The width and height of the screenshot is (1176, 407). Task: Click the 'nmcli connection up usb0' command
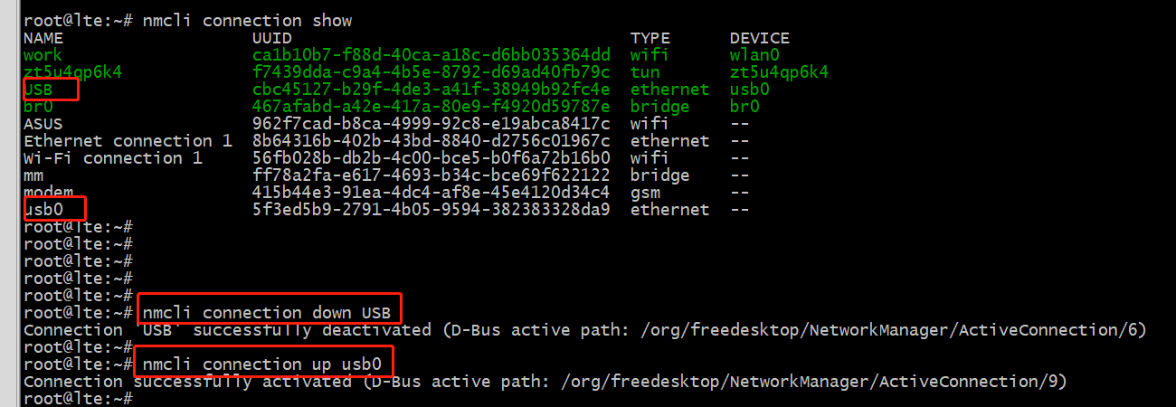262,364
